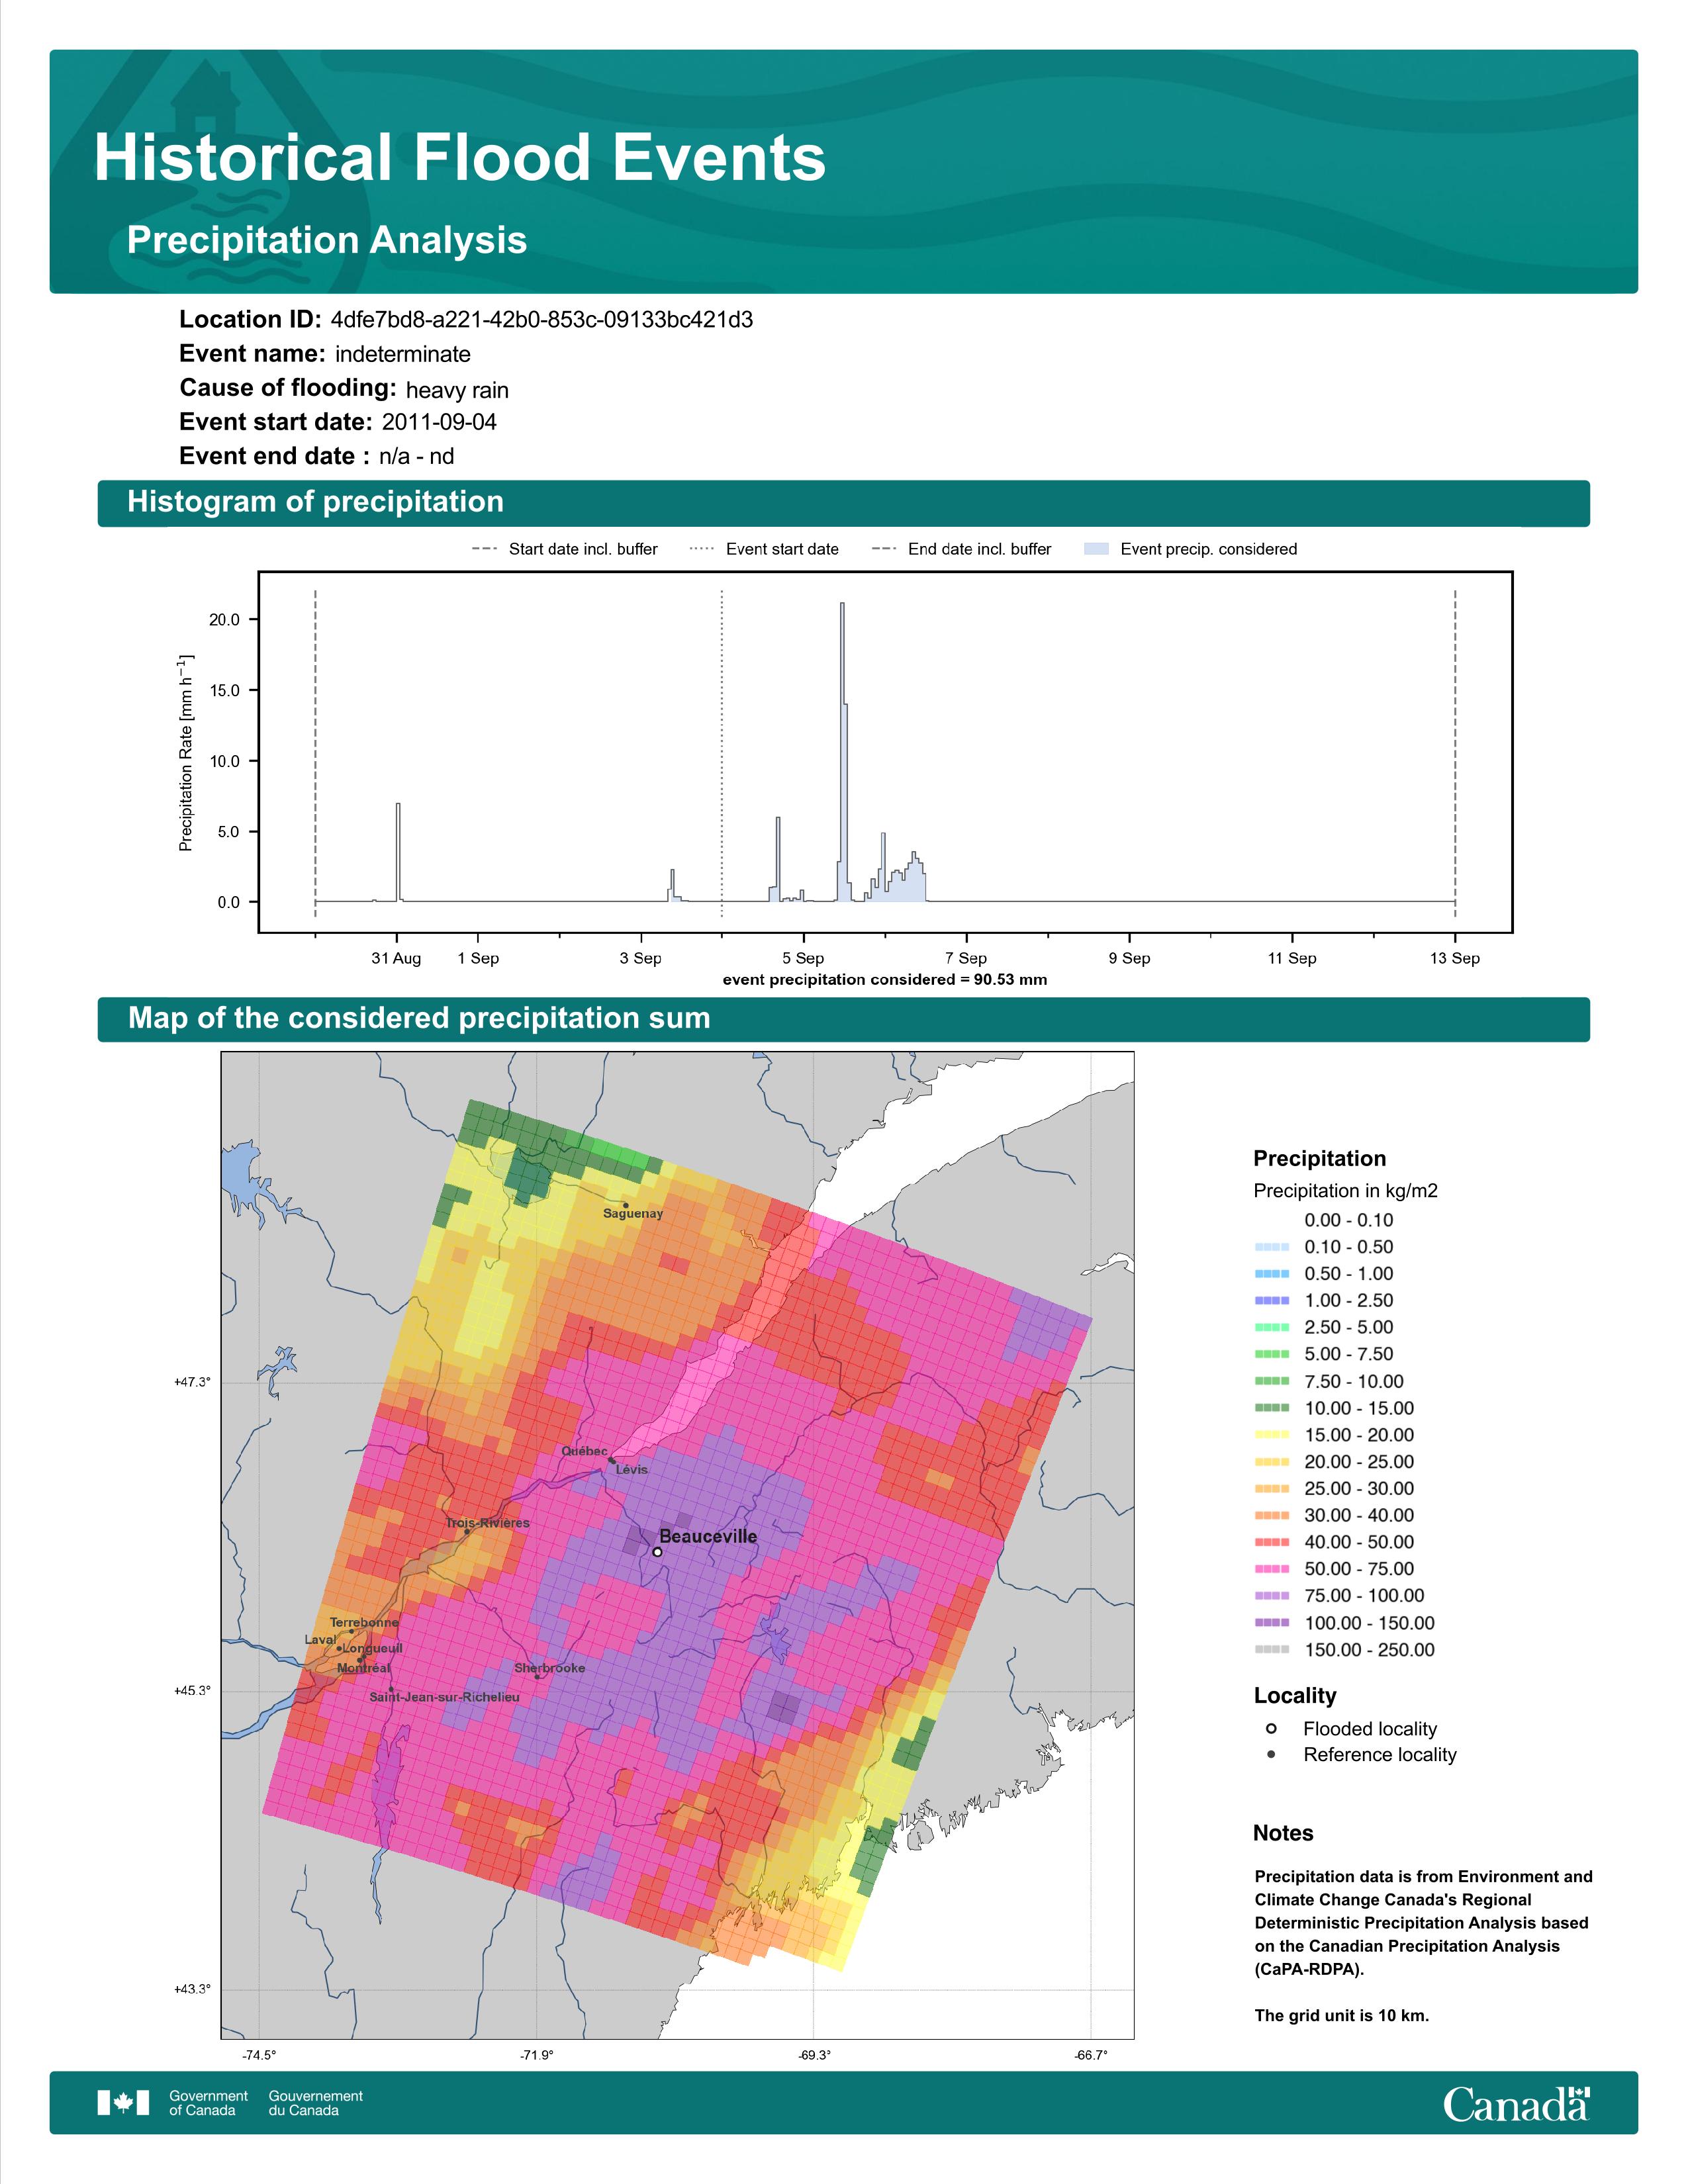Image resolution: width=1688 pixels, height=2184 pixels.
Task: Click the 20.00 - 25.00 precipitation swatch
Action: pyautogui.click(x=1271, y=1462)
